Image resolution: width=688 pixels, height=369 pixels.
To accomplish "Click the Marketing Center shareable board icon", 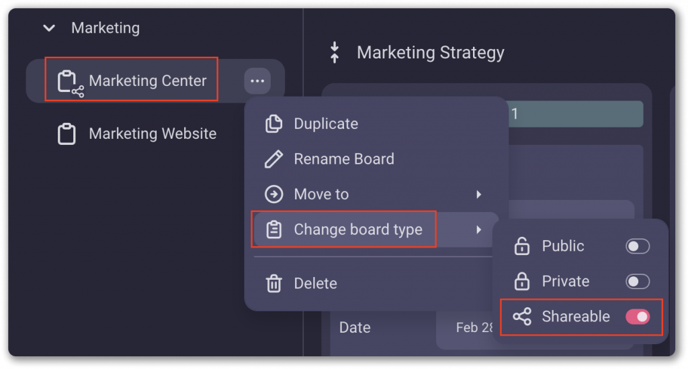I will coord(69,82).
